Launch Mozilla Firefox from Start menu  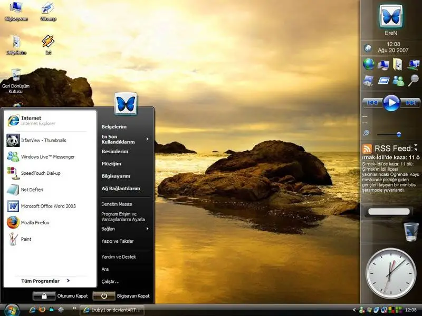point(35,223)
